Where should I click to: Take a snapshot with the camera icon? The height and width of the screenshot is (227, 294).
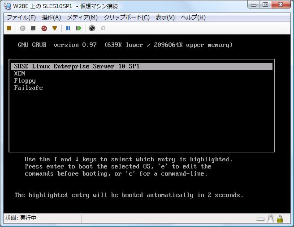92,28
